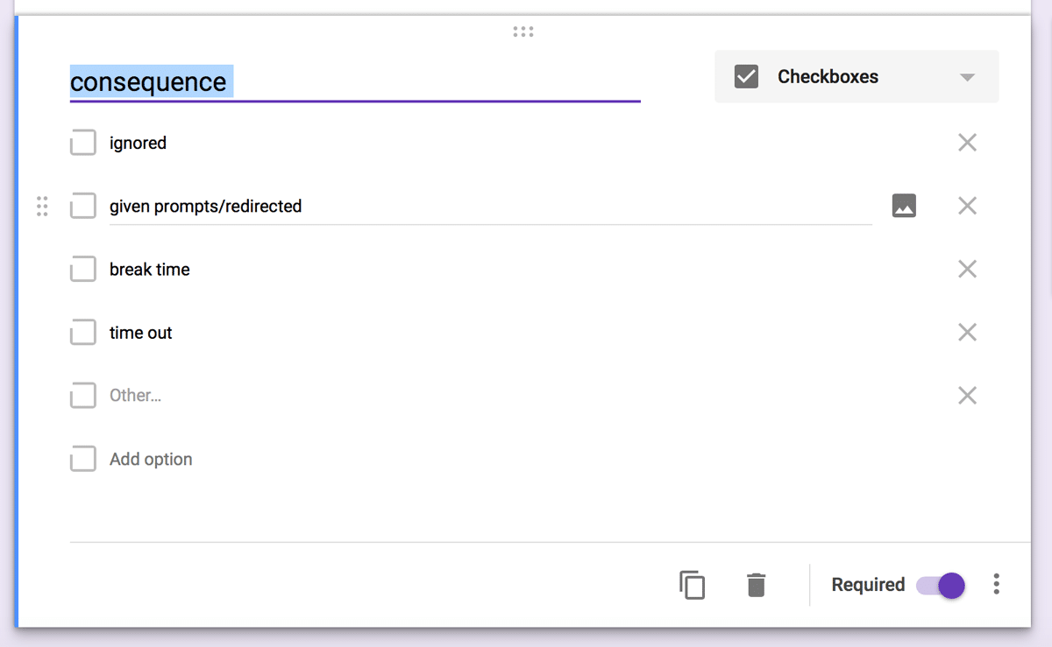Remove the break time option
Image resolution: width=1052 pixels, height=647 pixels.
coord(967,269)
